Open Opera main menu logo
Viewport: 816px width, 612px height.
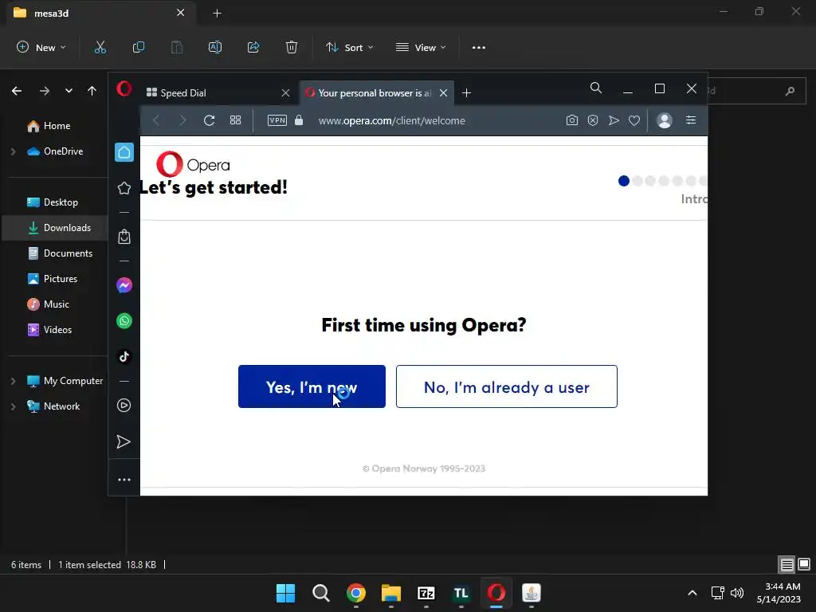(124, 88)
